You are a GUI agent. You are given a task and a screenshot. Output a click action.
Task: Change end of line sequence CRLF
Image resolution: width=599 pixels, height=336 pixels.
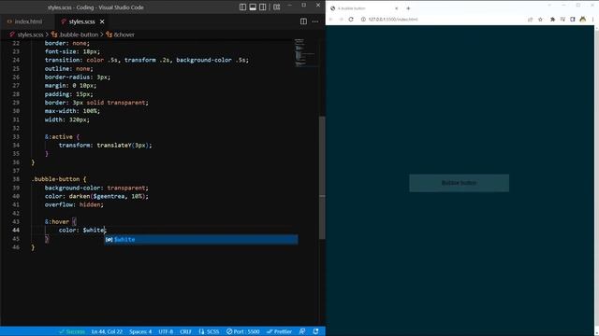pos(185,331)
